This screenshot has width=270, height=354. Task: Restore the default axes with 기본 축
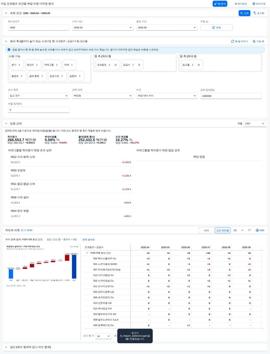258,41
